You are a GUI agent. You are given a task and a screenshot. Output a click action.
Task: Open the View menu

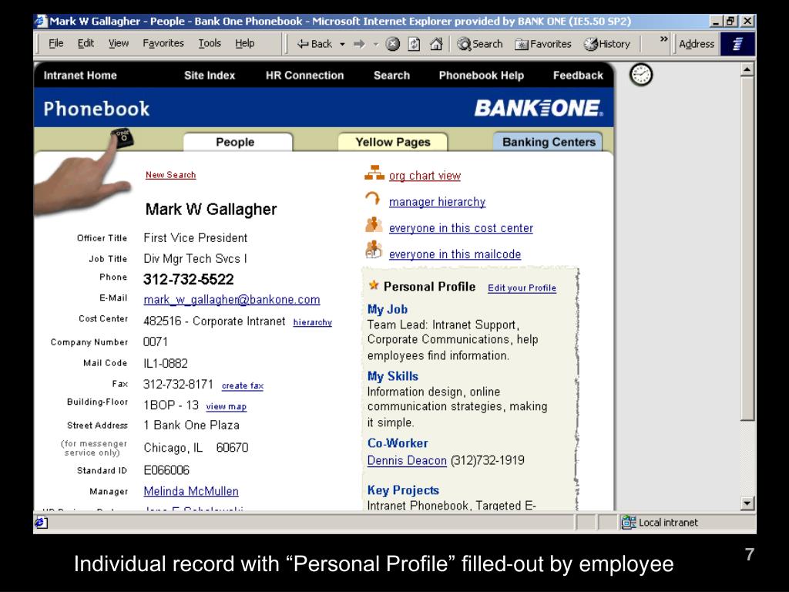coord(119,43)
